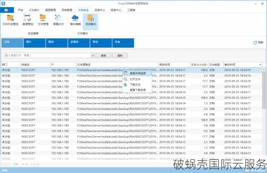Switch to the toolbox (工具箱) tab
Viewport: 267px width, 173px height.
[131, 10]
